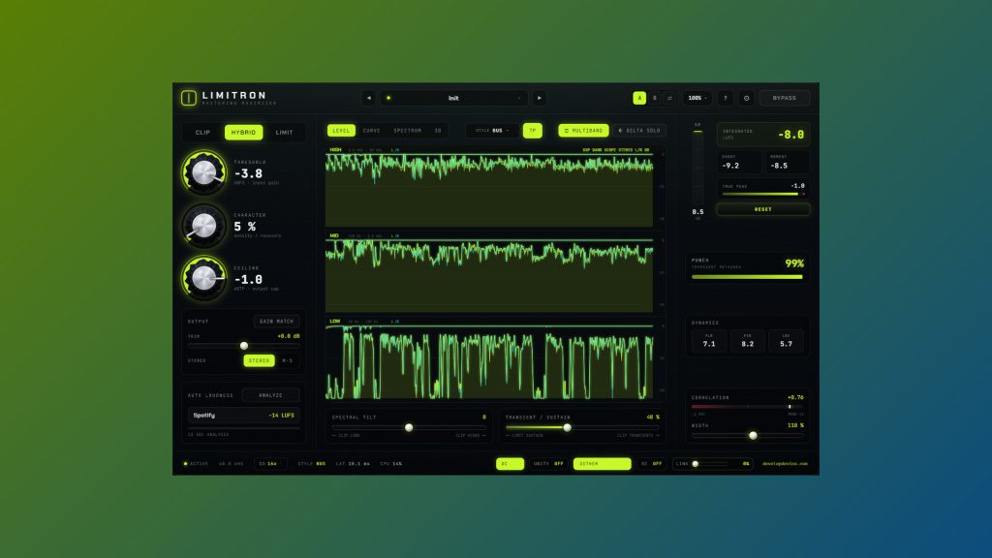Reset the loudness meters
This screenshot has width=992, height=558.
[763, 209]
